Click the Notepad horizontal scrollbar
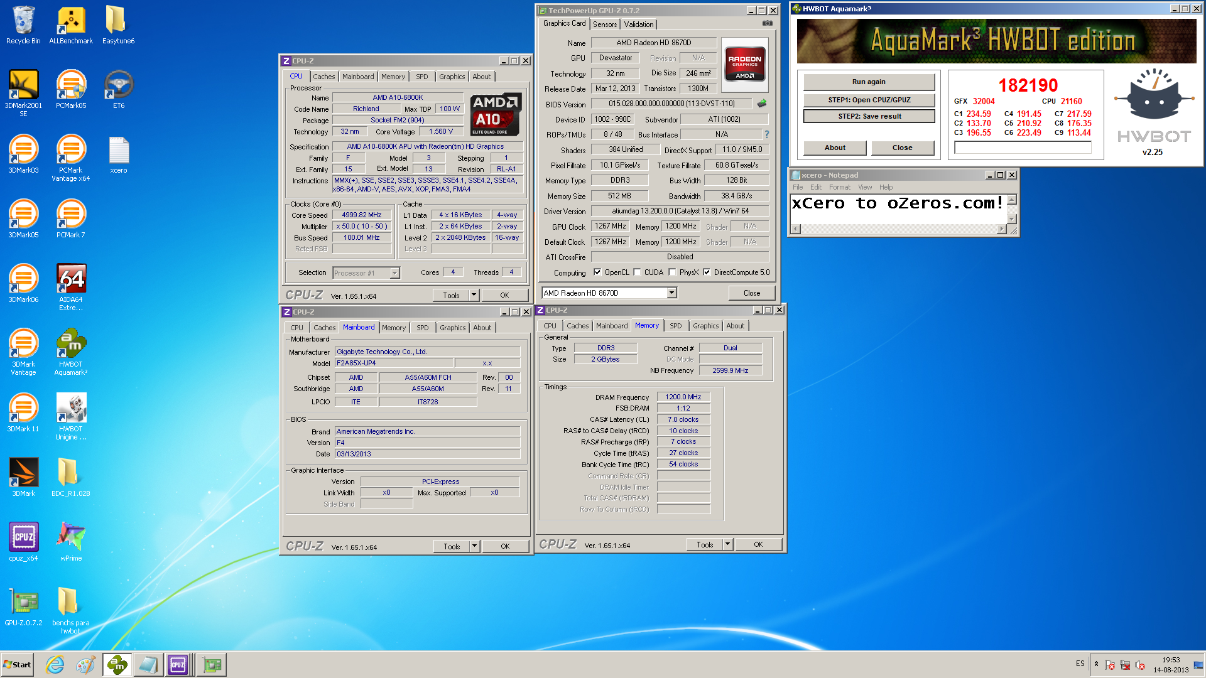This screenshot has width=1206, height=678. [898, 229]
